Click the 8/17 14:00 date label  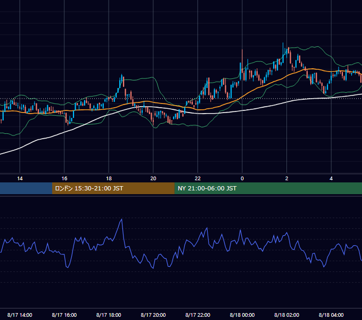pos(20,315)
